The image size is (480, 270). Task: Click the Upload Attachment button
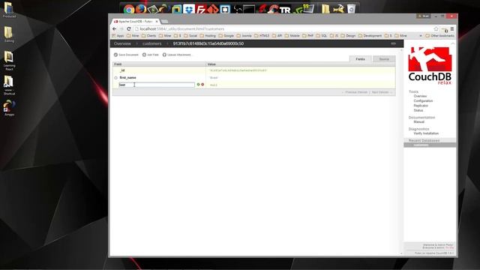coord(177,55)
